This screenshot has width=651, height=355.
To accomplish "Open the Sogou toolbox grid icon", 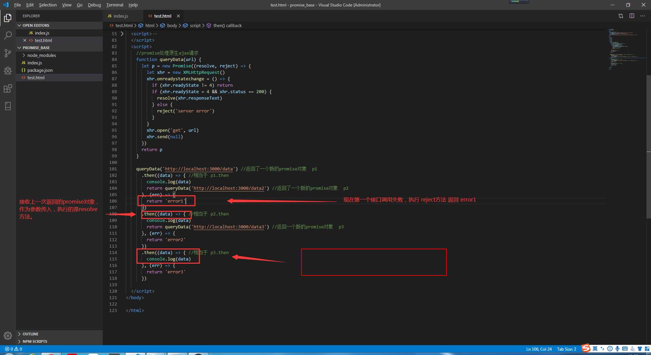I will coord(647,349).
